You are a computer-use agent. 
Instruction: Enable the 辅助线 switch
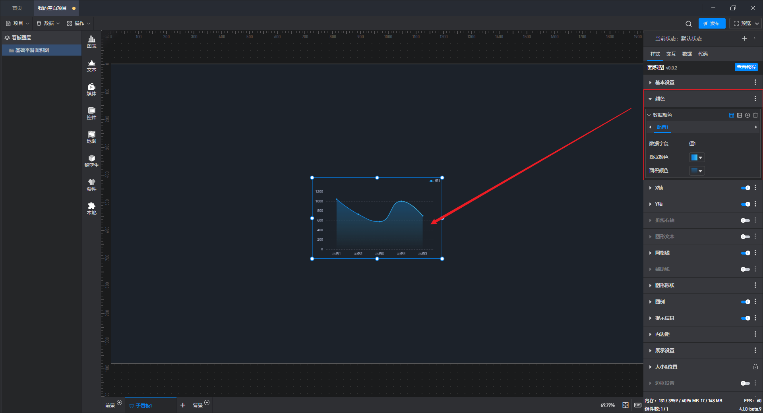point(746,269)
